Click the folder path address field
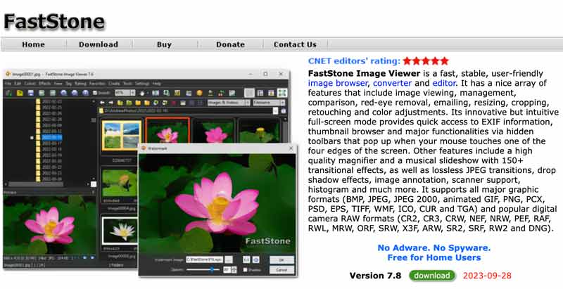The image size is (563, 289). pos(186,111)
